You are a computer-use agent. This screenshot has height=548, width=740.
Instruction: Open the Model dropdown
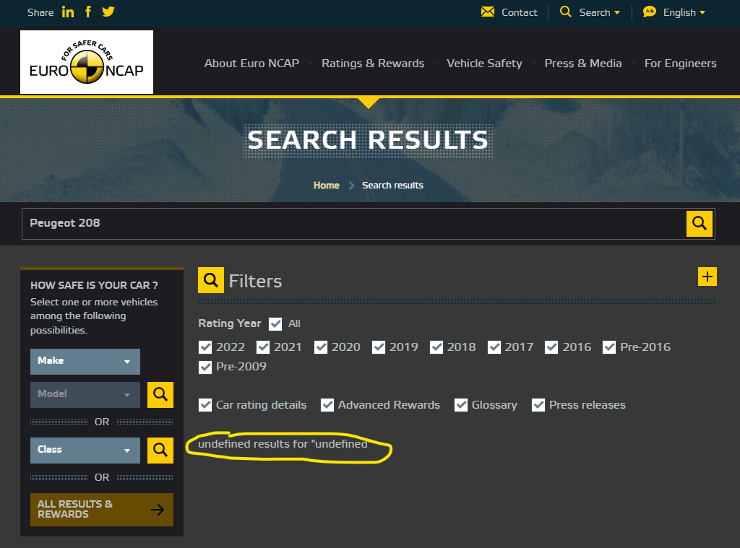(85, 395)
